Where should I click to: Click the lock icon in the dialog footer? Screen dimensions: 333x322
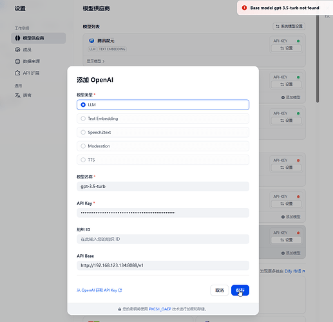pyautogui.click(x=120, y=309)
